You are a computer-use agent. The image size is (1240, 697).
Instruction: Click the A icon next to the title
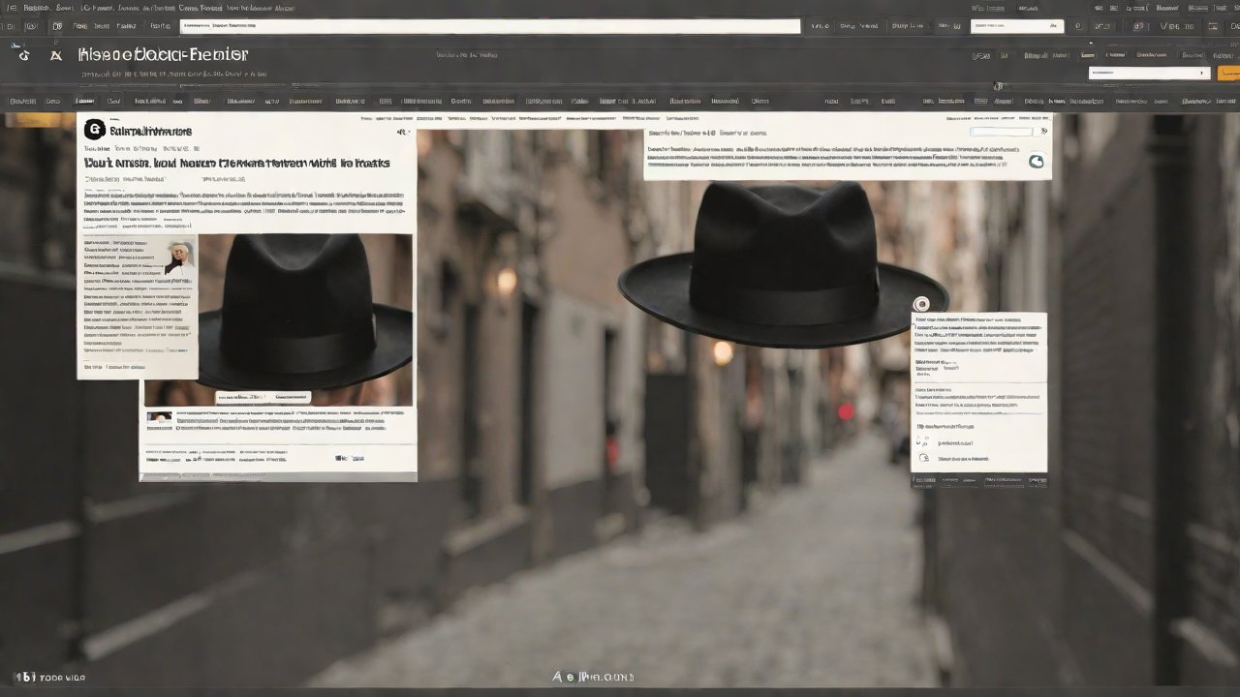tap(56, 55)
